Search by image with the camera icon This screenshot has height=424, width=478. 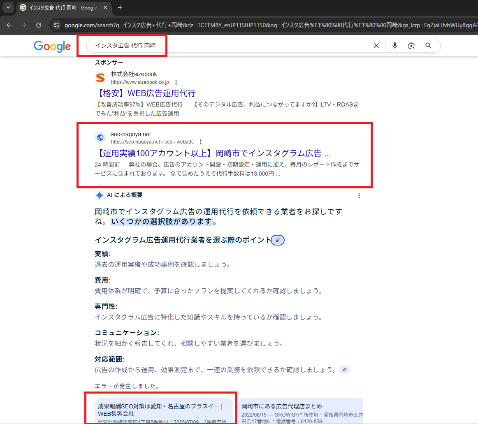click(411, 46)
